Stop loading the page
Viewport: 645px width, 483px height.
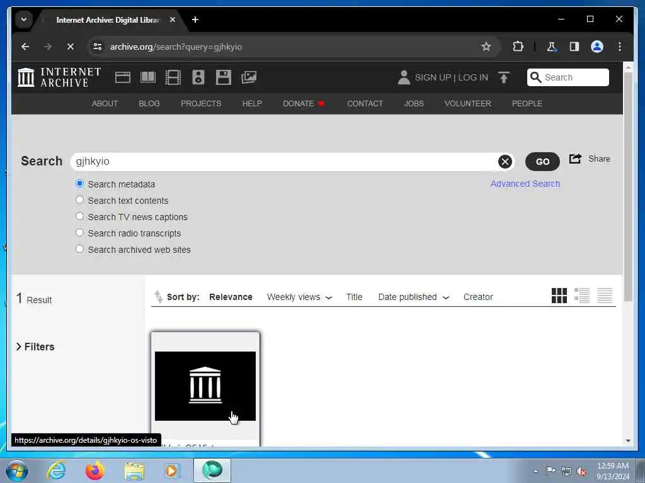[71, 47]
